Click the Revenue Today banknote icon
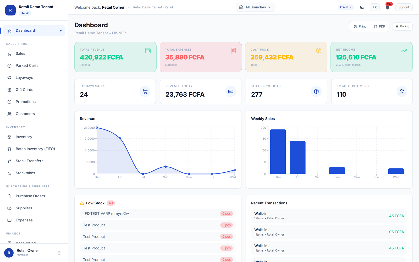The width and height of the screenshot is (419, 262). point(231,91)
